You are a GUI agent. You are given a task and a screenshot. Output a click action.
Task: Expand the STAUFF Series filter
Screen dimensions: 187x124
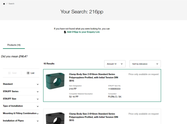coord(21,91)
